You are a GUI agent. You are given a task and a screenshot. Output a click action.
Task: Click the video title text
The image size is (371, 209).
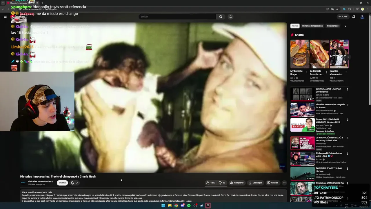coord(58,176)
